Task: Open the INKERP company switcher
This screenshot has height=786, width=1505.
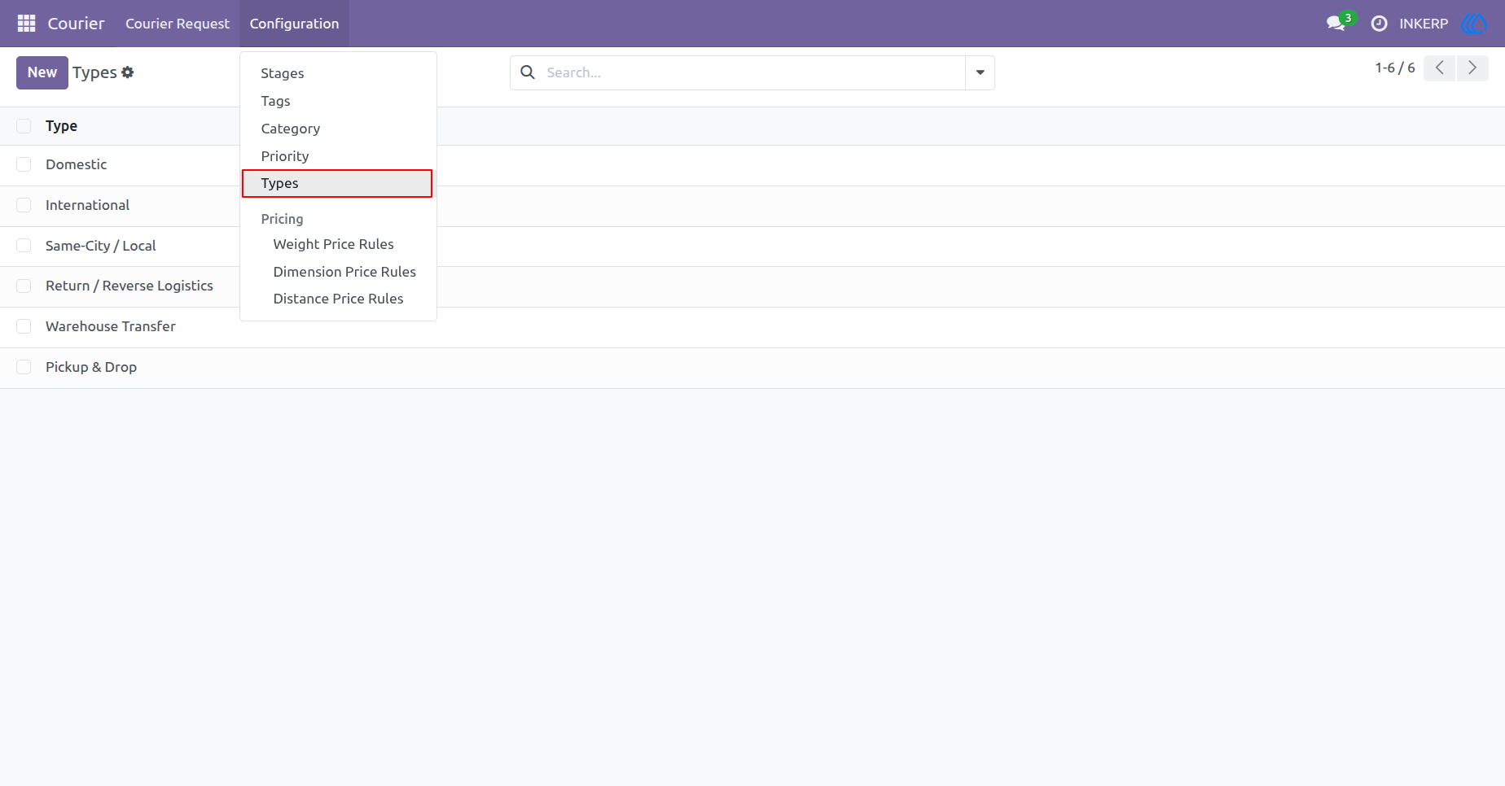Action: coord(1424,24)
